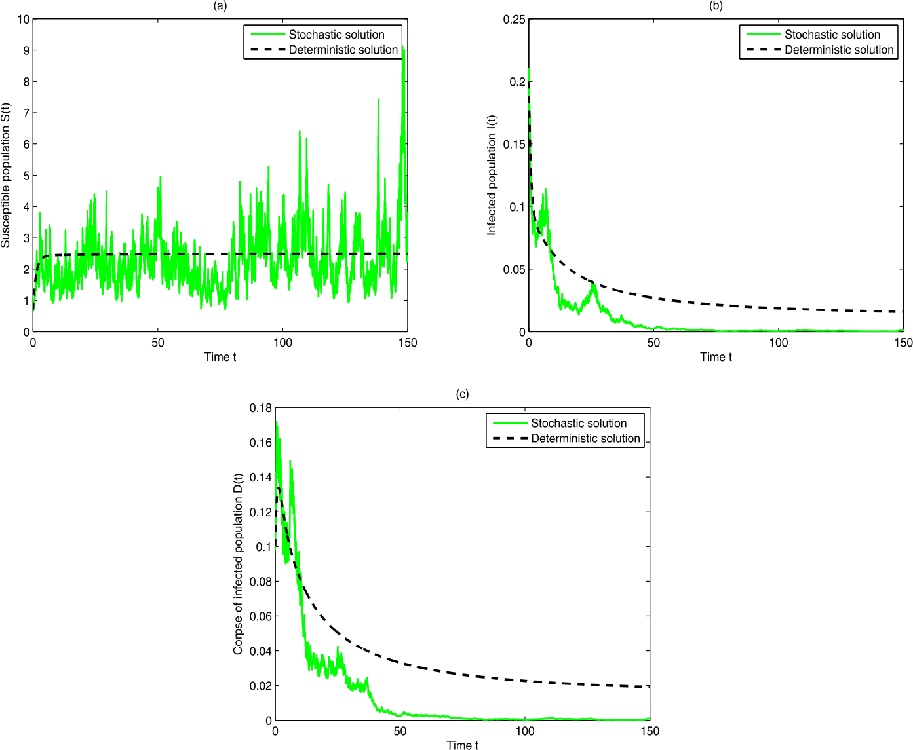Select "Deterministic solution" legend entry in plot (b)
Viewport: 913px width, 750px height.
839,50
